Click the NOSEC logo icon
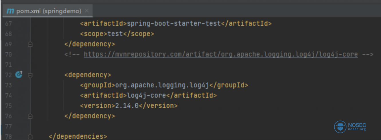 [x=340, y=127]
